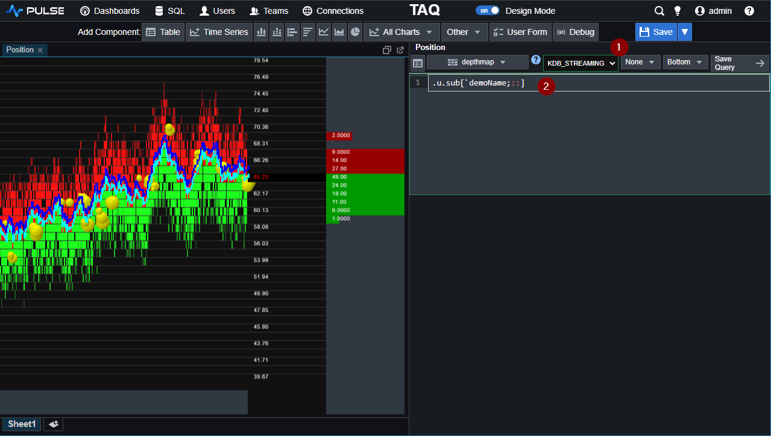Add a pie chart component
The width and height of the screenshot is (771, 436).
click(355, 31)
